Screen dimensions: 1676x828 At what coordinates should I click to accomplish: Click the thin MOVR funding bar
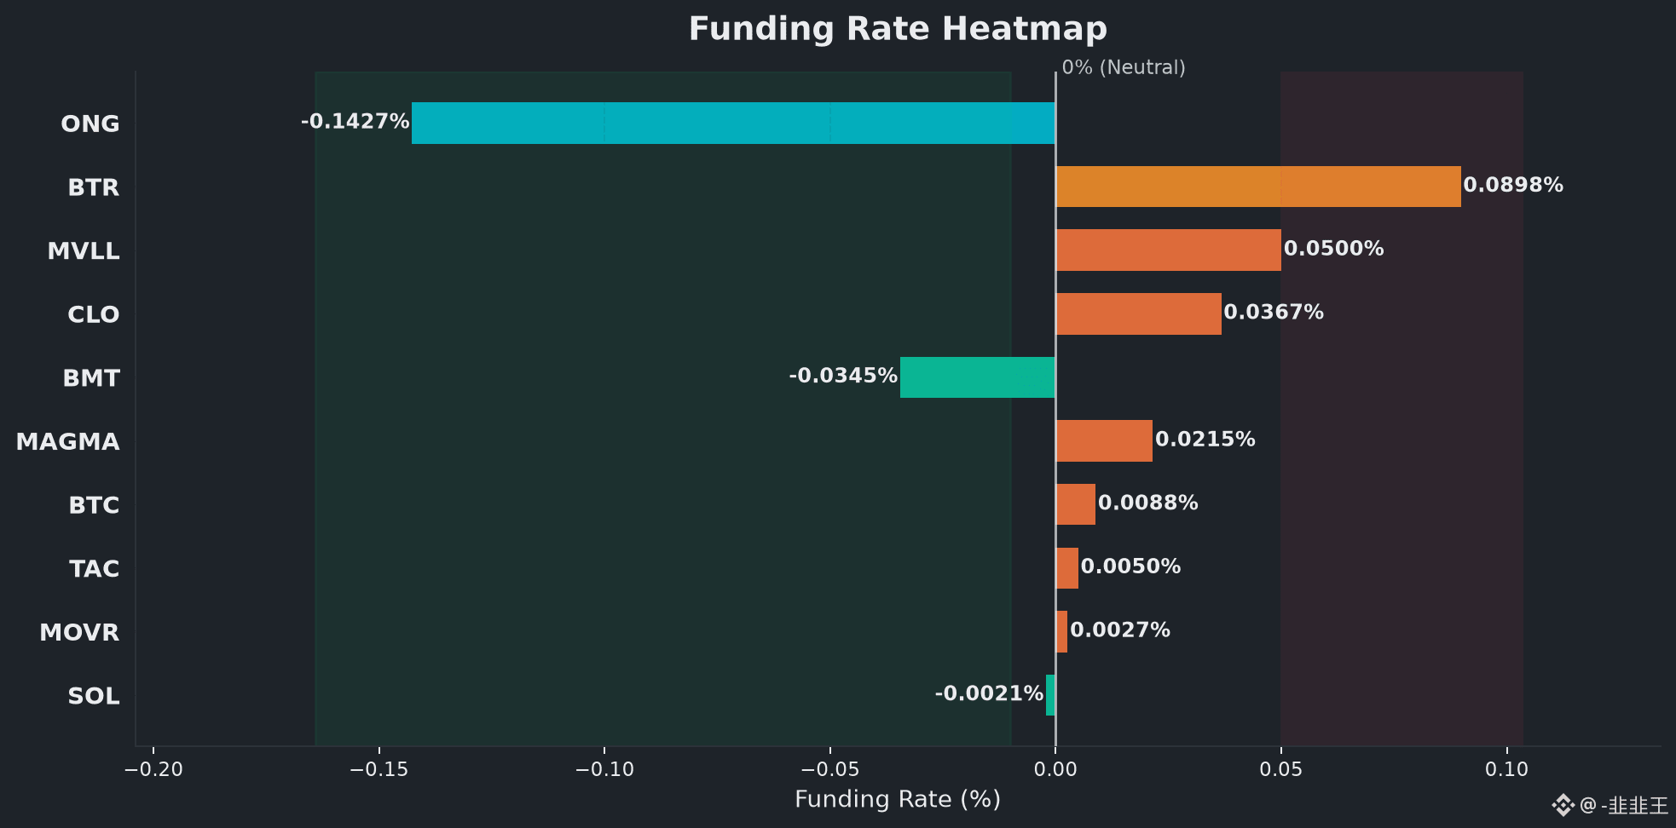(x=1061, y=632)
